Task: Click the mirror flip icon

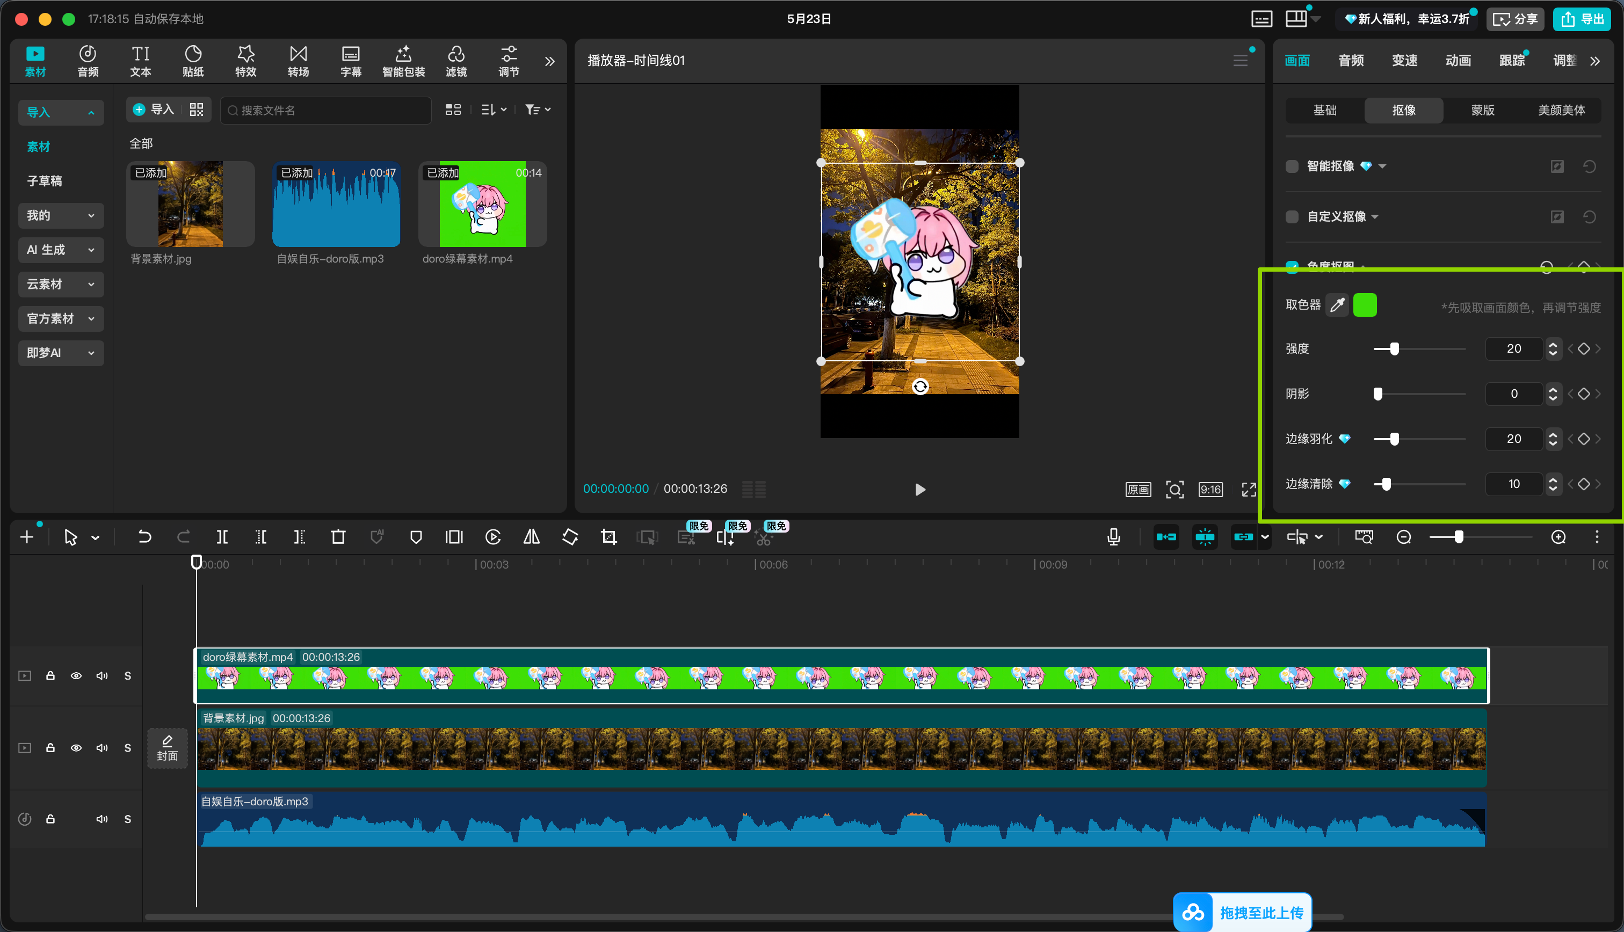Action: click(531, 537)
